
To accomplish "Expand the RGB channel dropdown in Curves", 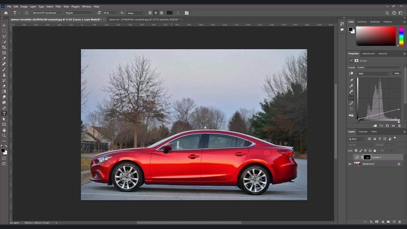I will pos(373,73).
